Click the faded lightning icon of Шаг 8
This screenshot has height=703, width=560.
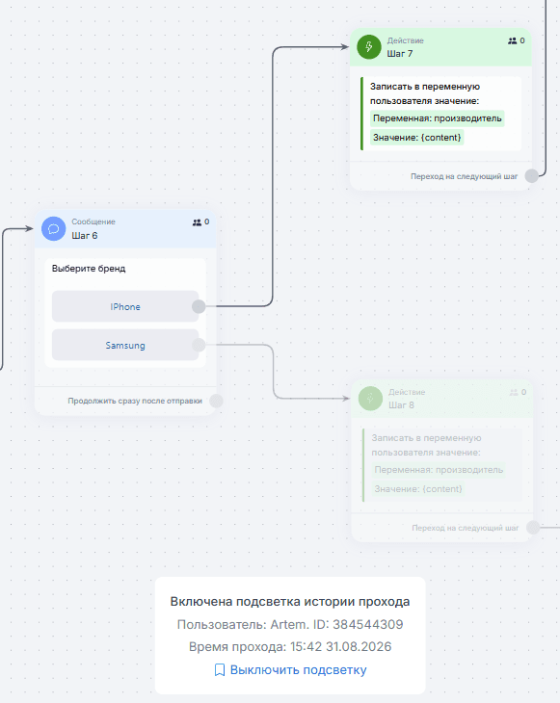coord(370,399)
